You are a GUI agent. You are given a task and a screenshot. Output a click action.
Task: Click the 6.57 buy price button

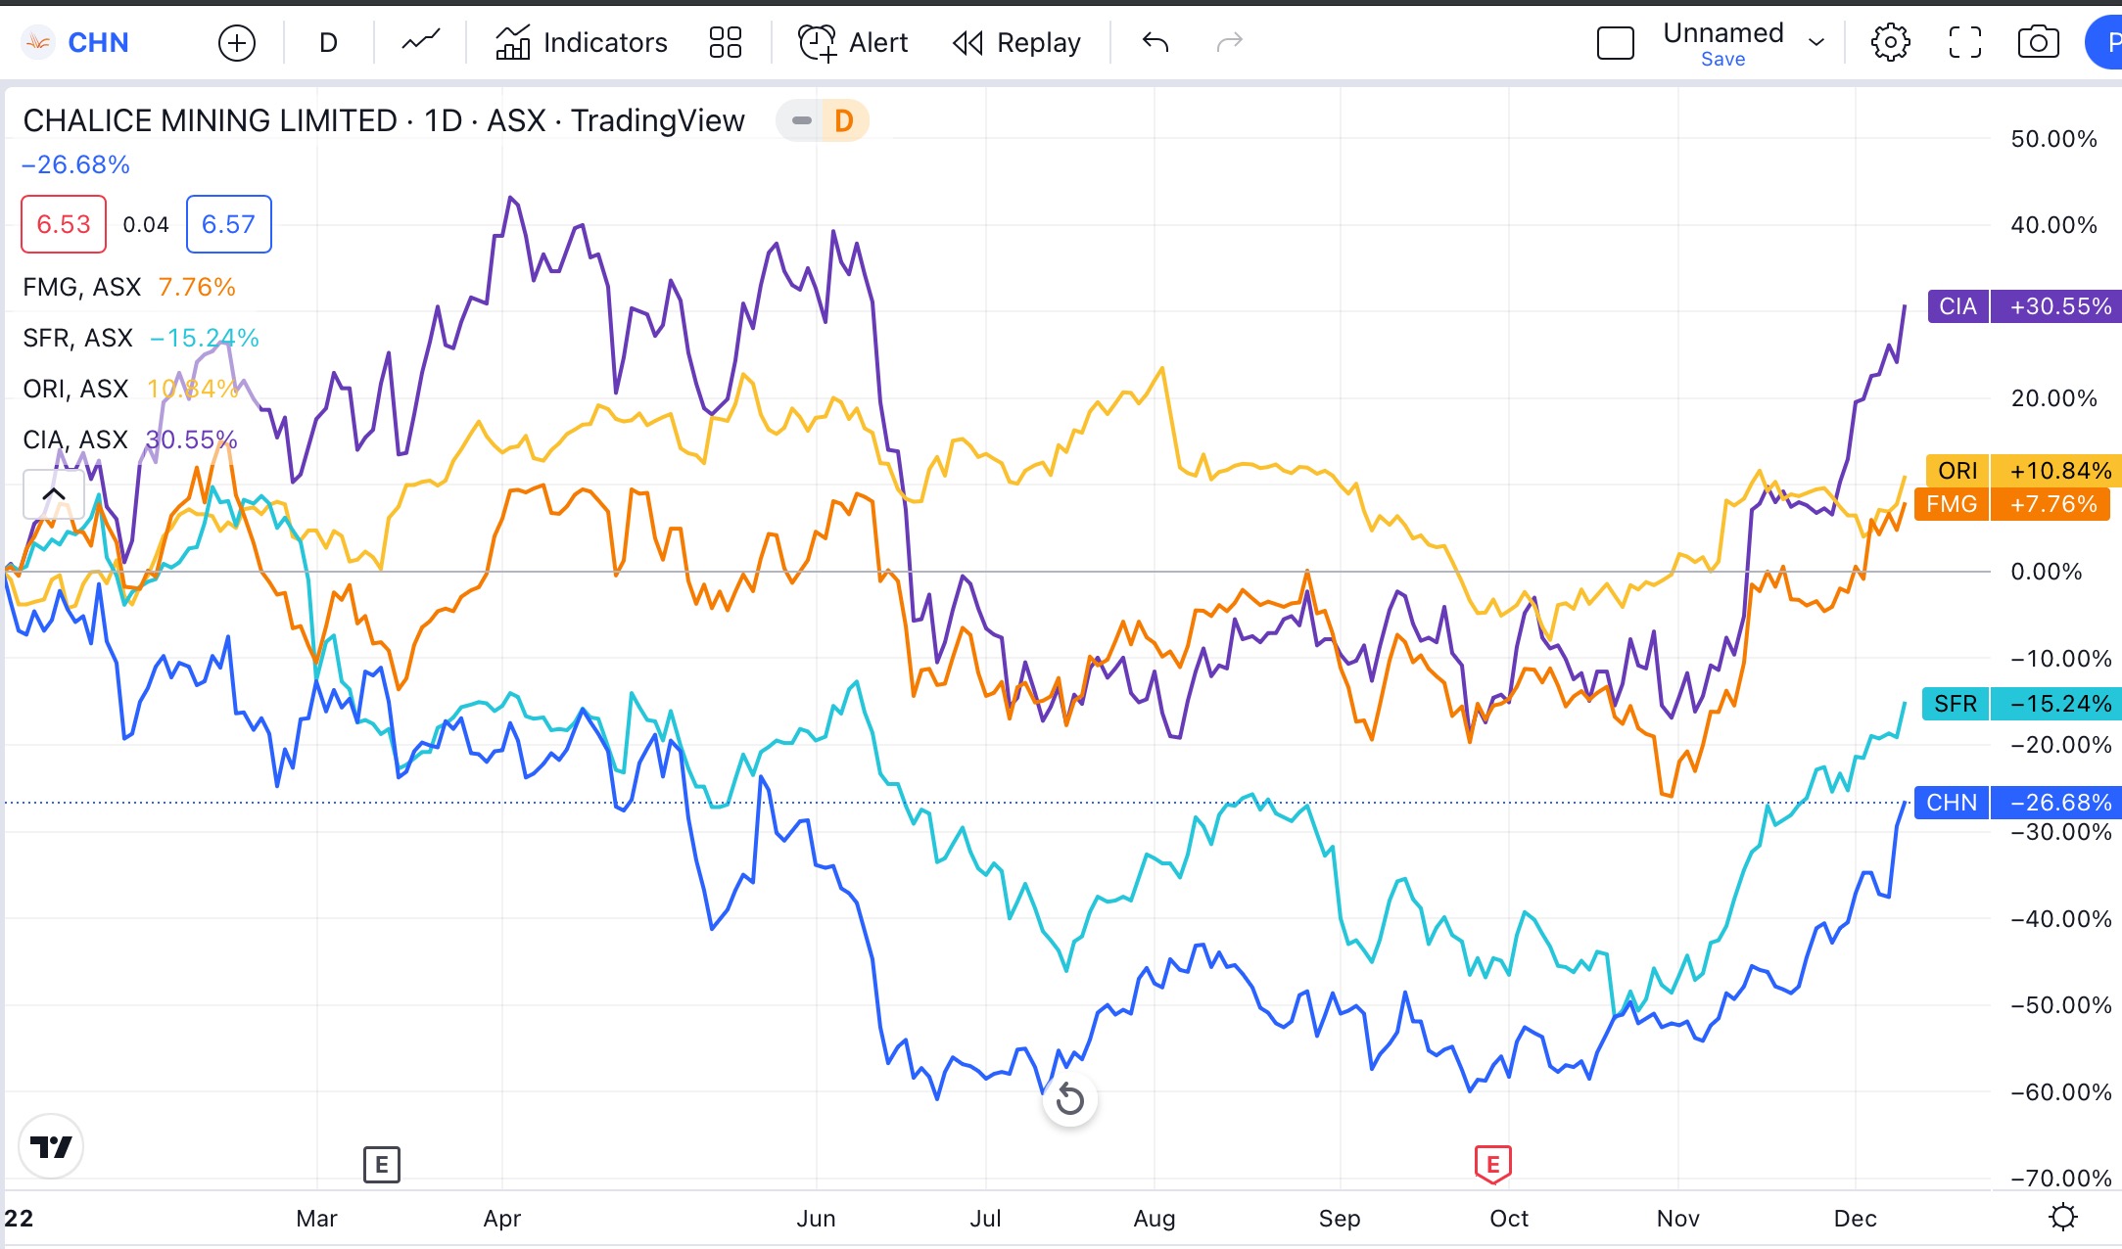tap(228, 224)
